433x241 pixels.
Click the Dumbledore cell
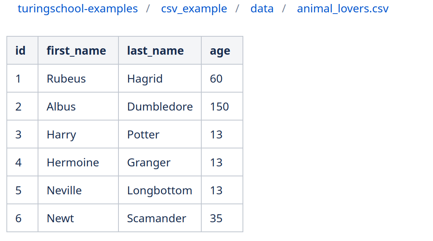(x=160, y=107)
